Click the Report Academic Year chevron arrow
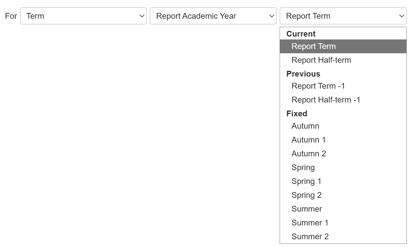Screen dimensions: 411x247 coord(272,16)
